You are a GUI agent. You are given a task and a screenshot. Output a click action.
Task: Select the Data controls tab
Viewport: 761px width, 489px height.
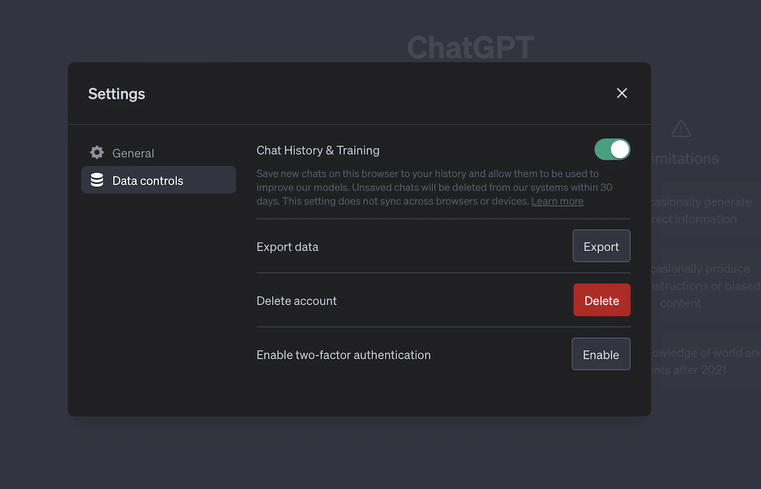pyautogui.click(x=159, y=180)
